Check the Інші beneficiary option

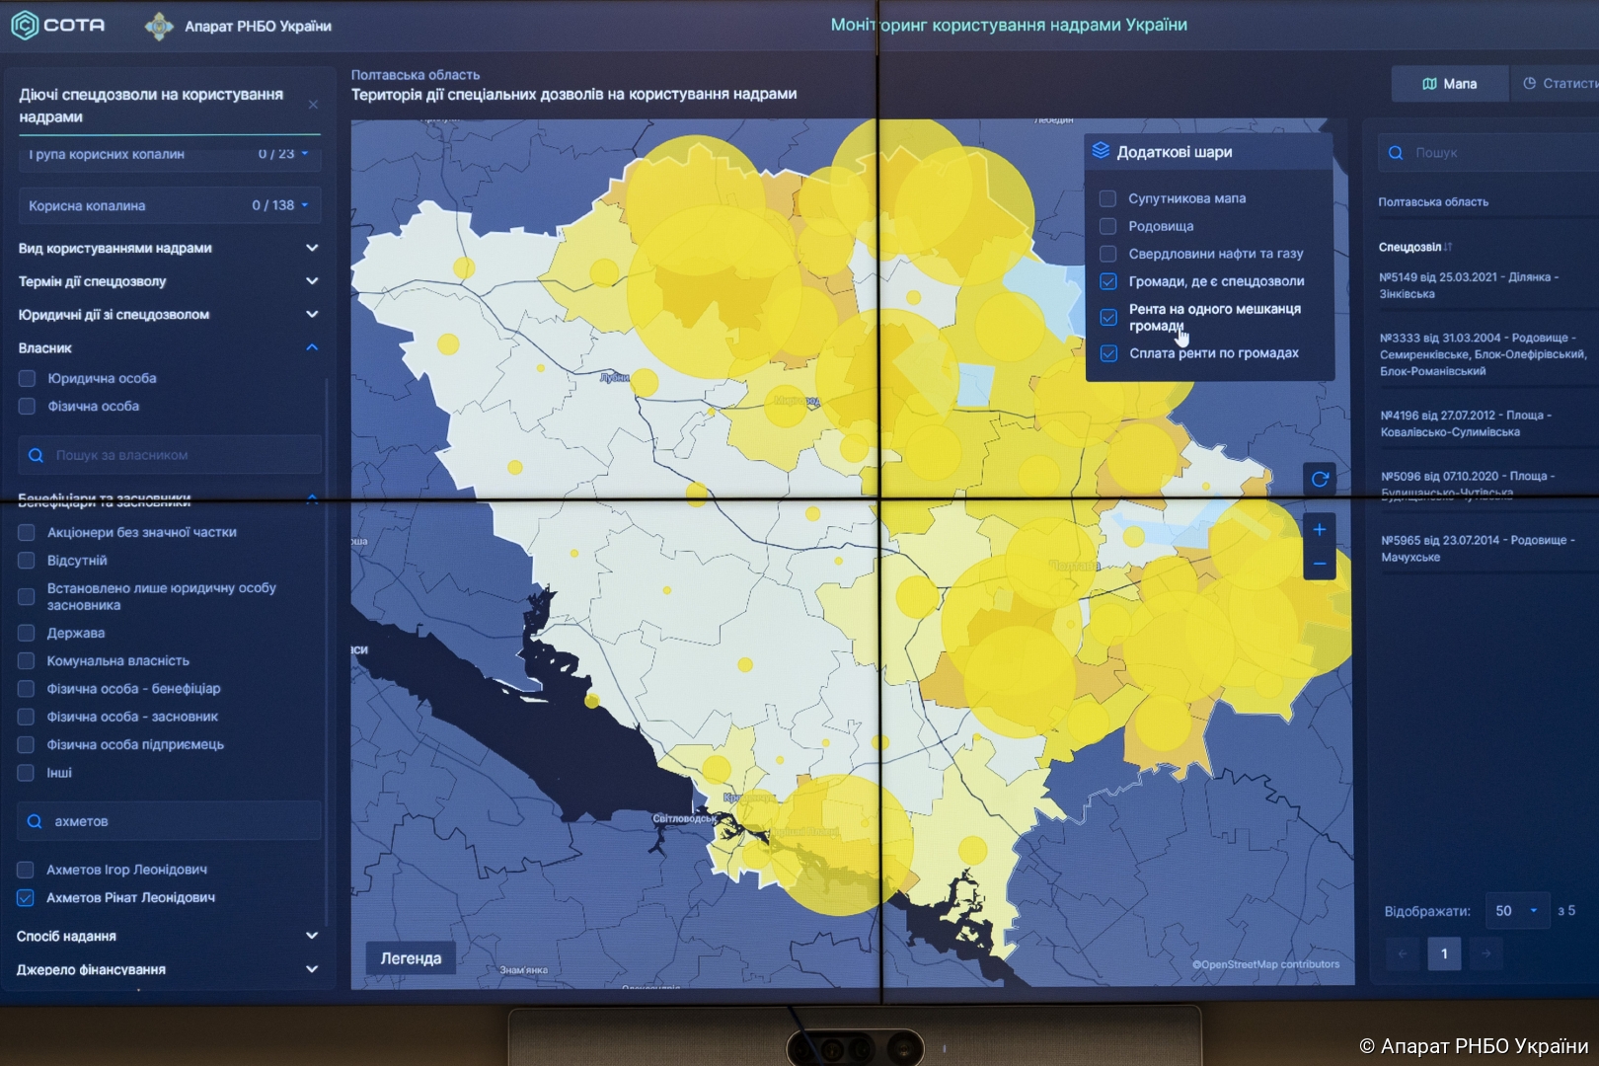[x=27, y=773]
